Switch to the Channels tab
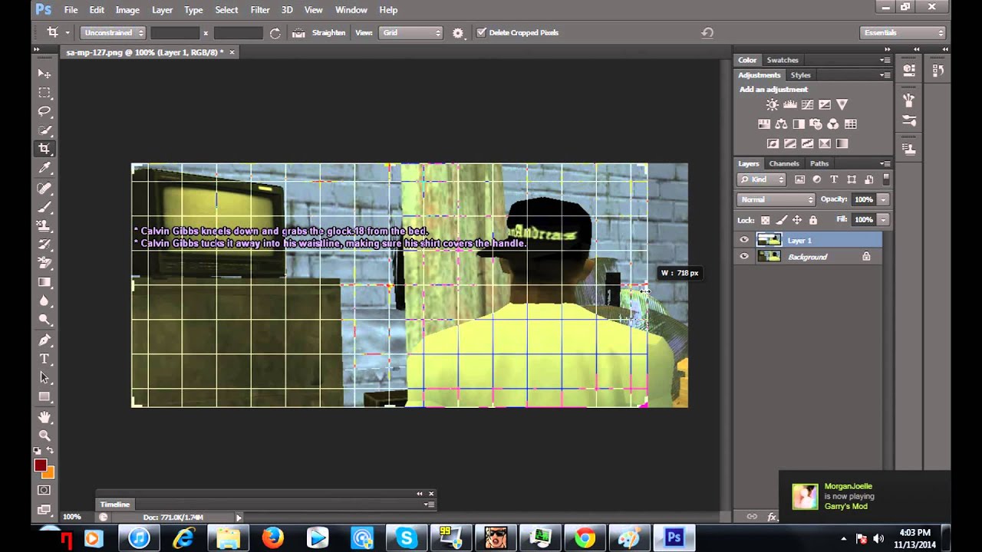 click(x=784, y=163)
